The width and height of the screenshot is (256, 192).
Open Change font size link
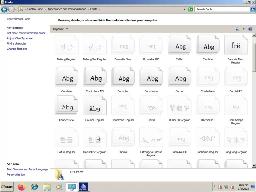point(17,49)
